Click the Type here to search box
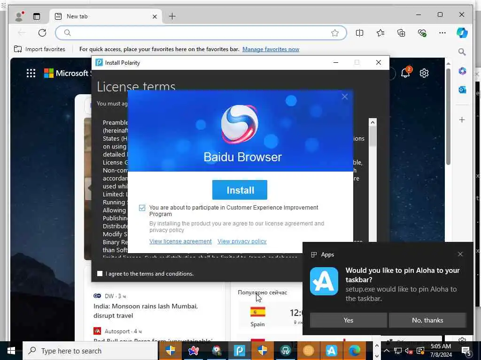 [x=91, y=351]
